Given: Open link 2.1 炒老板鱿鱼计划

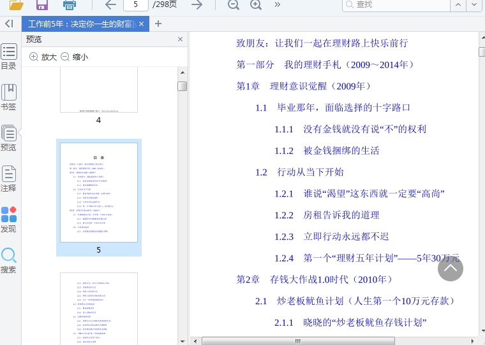Looking at the screenshot, I should [355, 301].
